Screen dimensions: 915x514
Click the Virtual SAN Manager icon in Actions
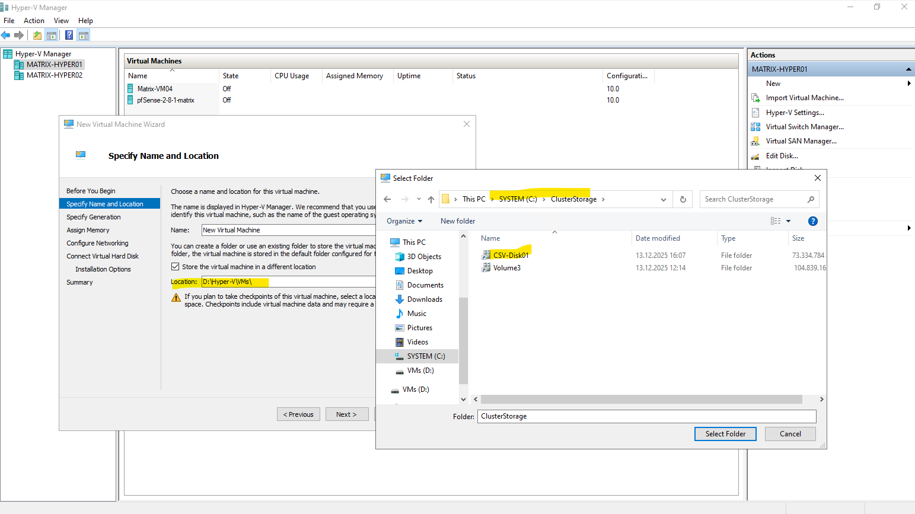[755, 141]
